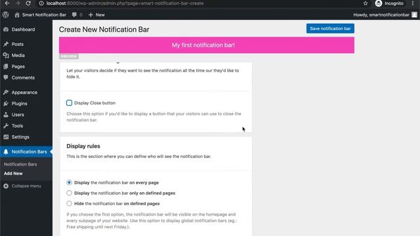The width and height of the screenshot is (420, 236).
Task: Click the Comments icon in sidebar
Action: click(x=6, y=77)
